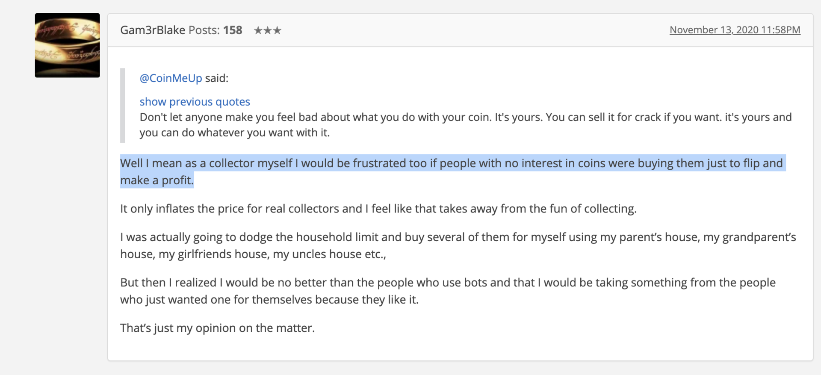Click the quoted line "you can do whatever"

click(x=234, y=133)
